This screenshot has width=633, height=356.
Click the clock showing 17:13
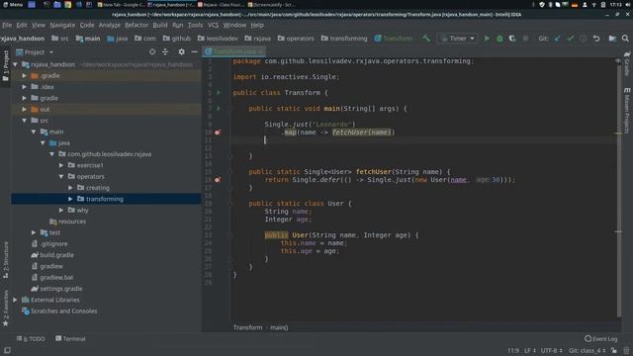tap(615, 4)
